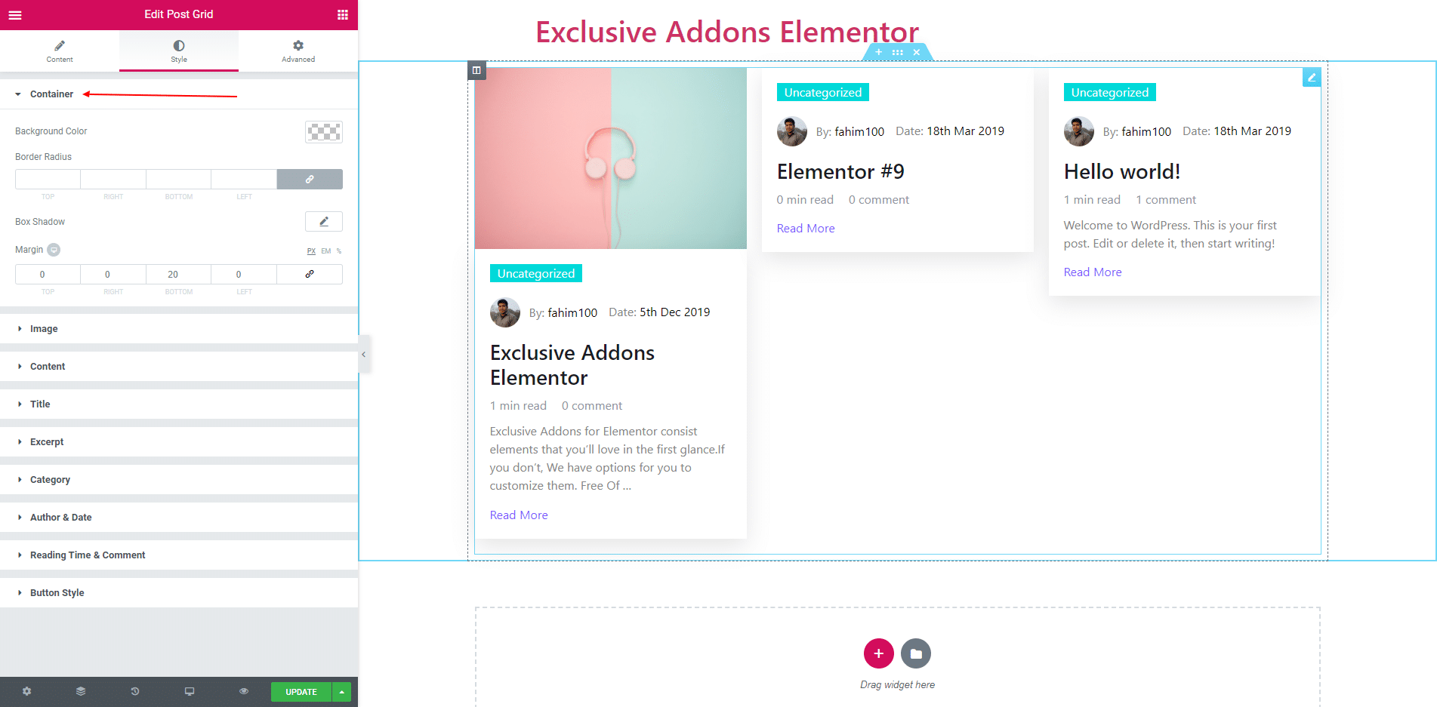Open History icon in bottom bar
The height and width of the screenshot is (707, 1437).
135,691
